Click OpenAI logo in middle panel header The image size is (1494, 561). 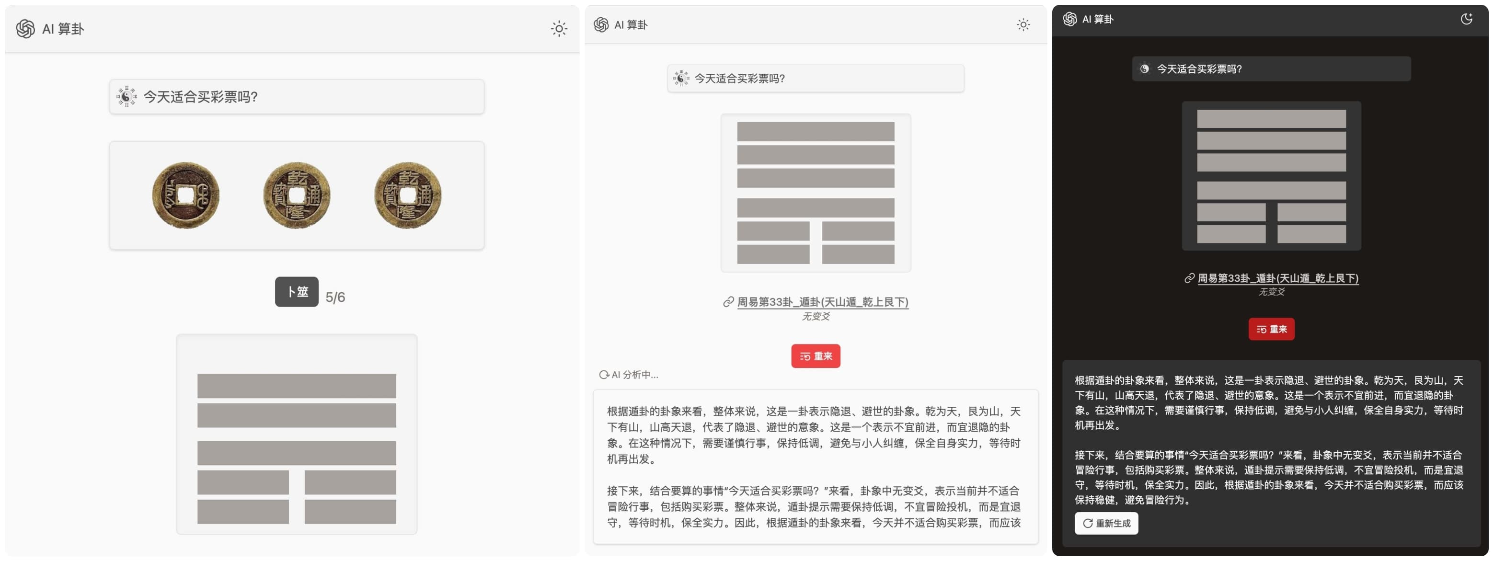601,24
